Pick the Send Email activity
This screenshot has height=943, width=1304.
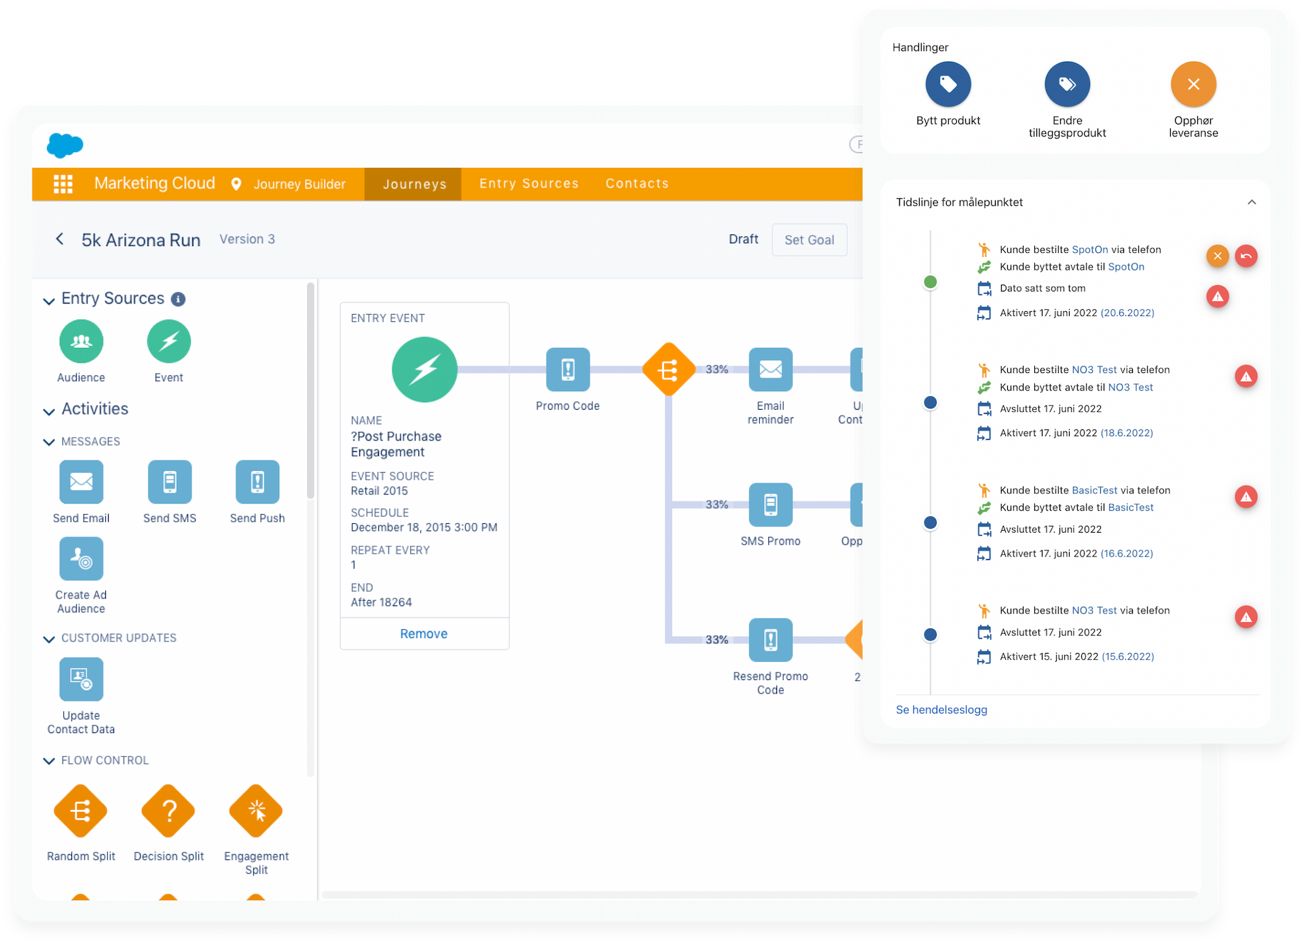click(81, 482)
